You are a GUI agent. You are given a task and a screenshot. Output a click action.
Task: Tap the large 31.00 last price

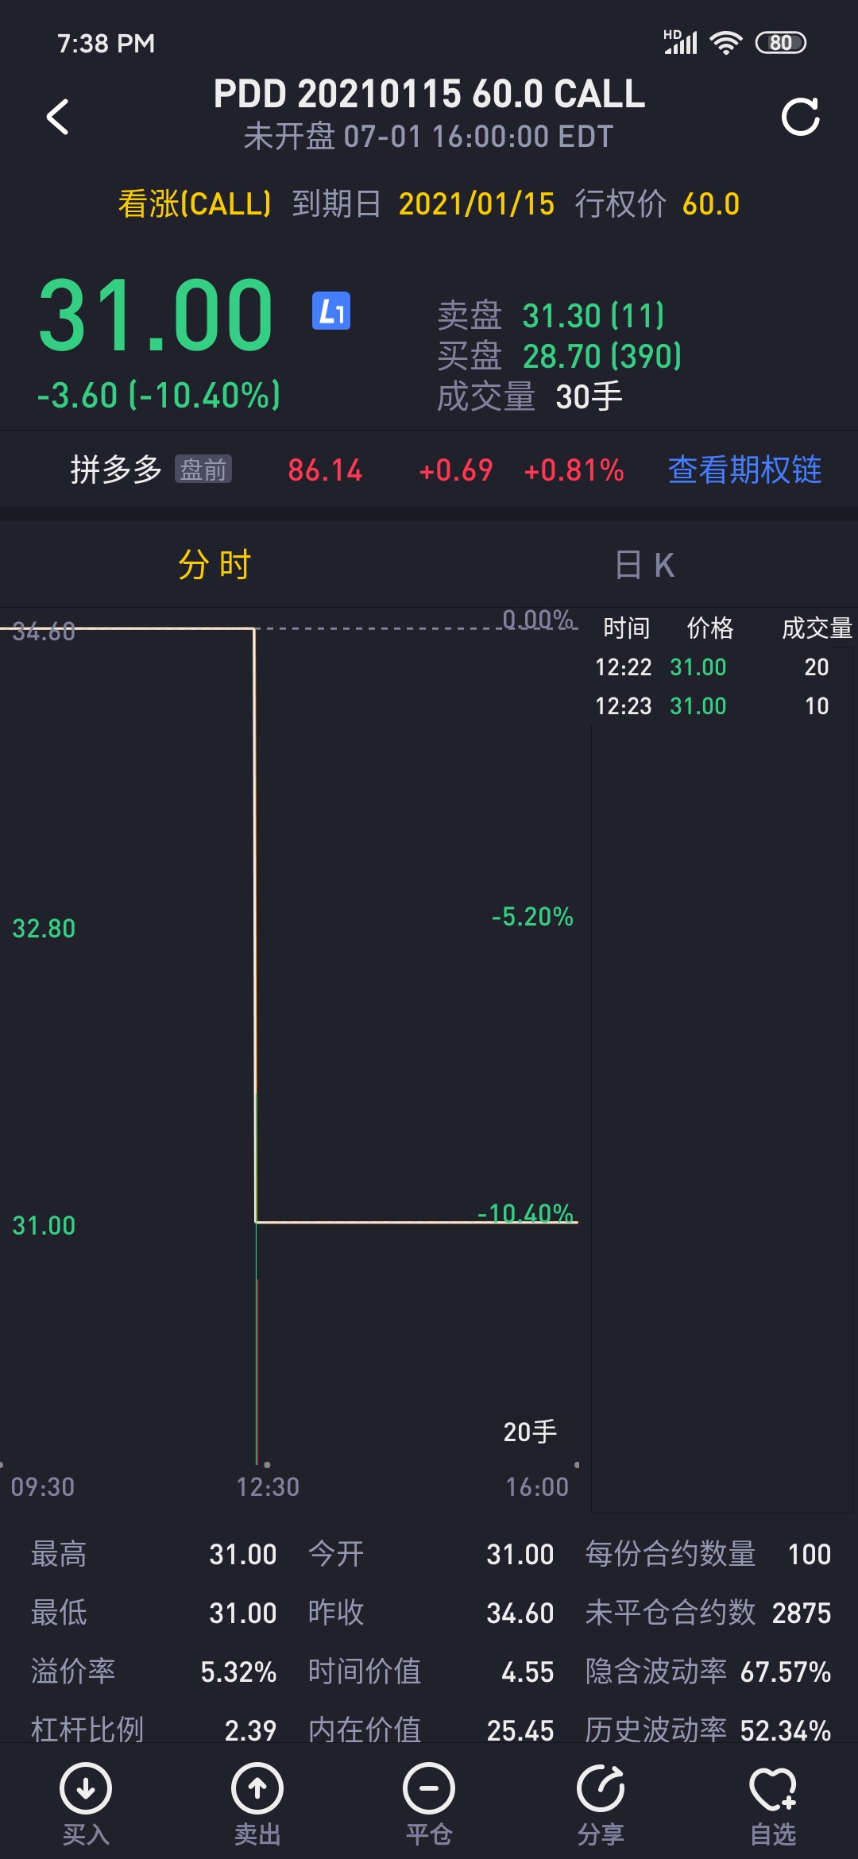click(156, 315)
